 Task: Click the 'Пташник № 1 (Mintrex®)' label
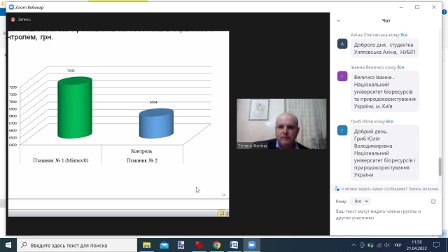(x=61, y=160)
